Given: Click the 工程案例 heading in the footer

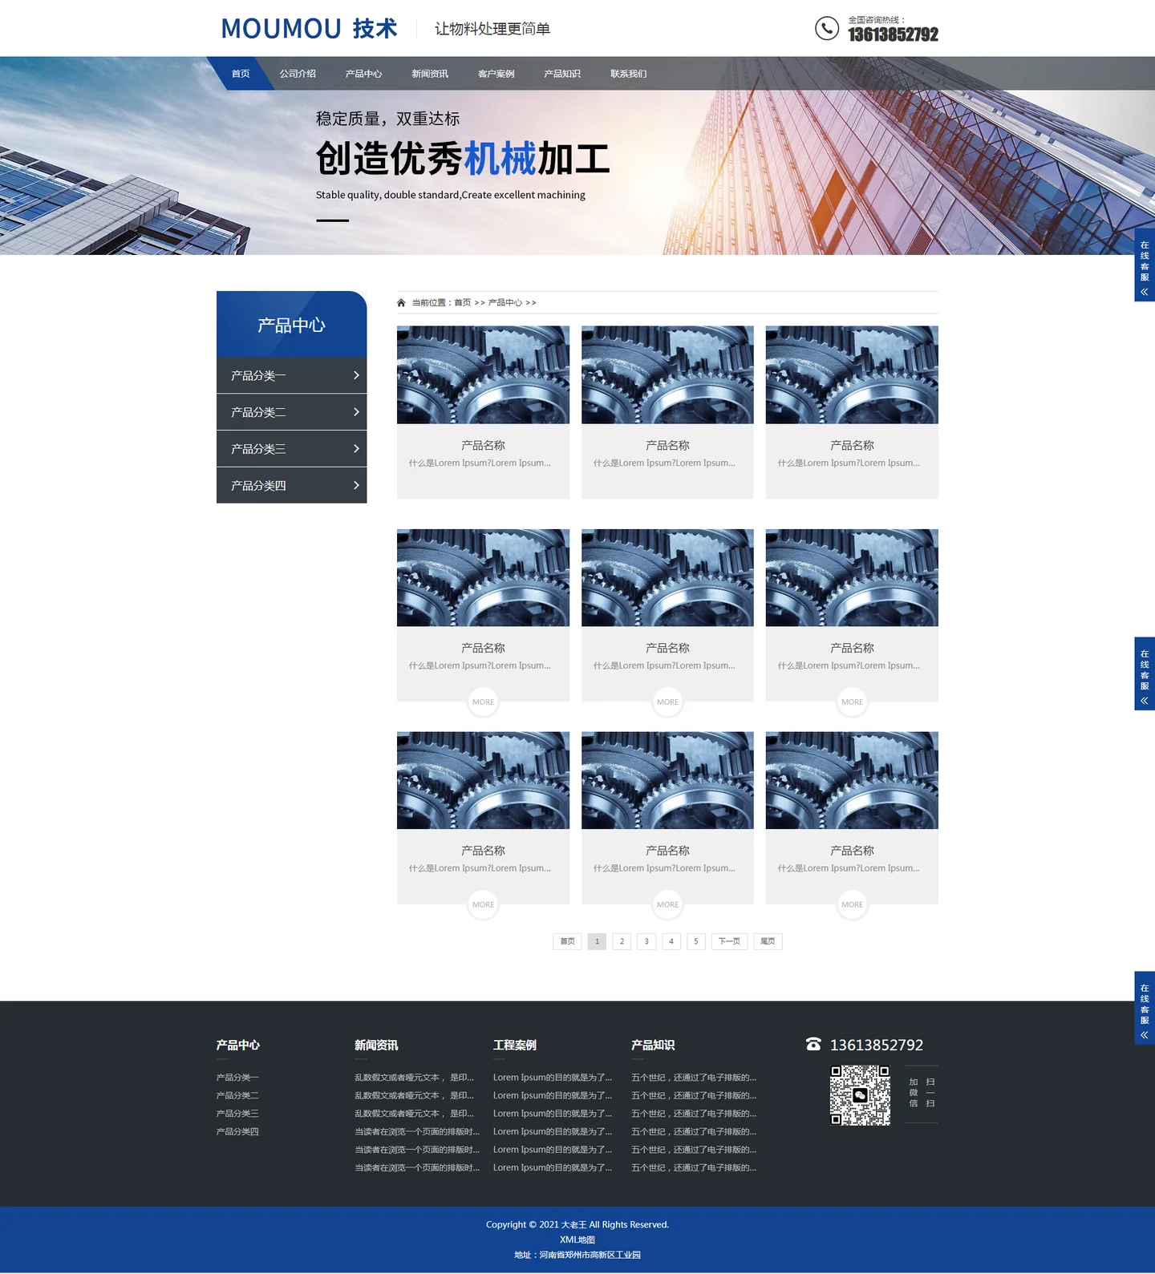Looking at the screenshot, I should (515, 1045).
